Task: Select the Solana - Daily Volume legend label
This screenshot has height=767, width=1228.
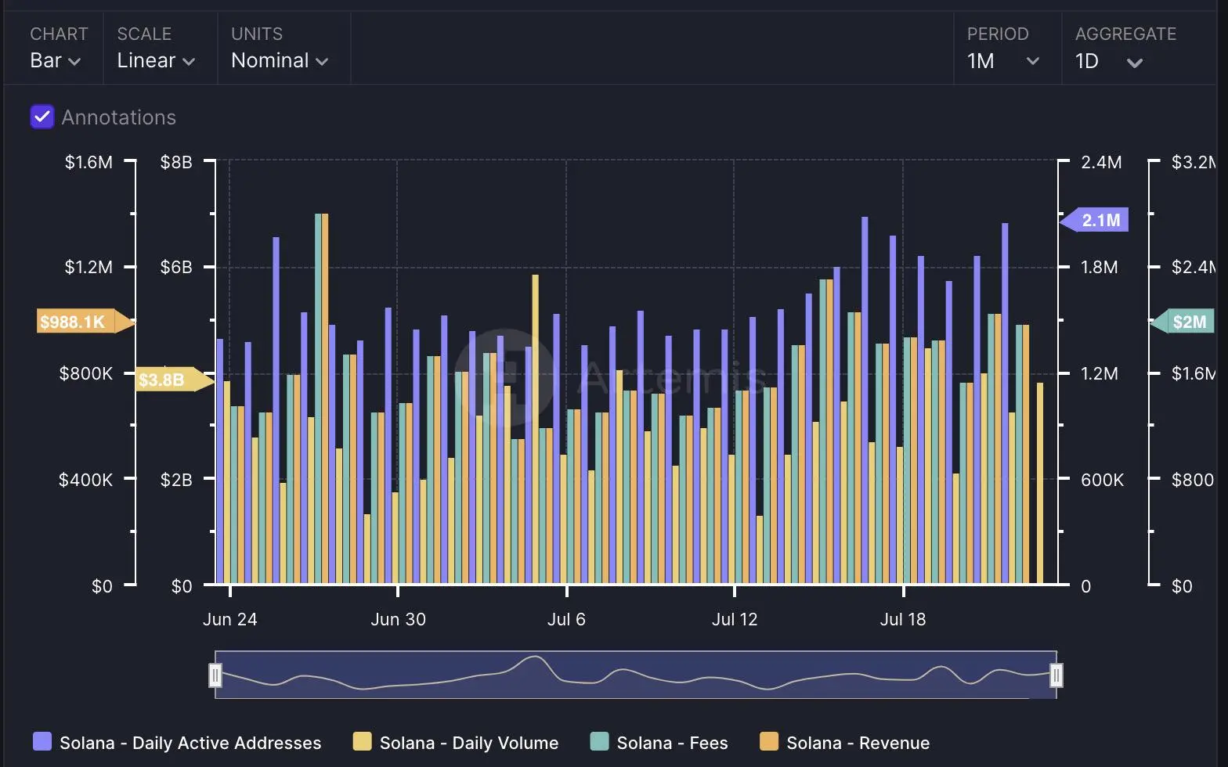Action: coord(468,743)
